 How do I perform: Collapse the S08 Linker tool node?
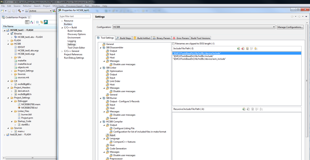101,68
